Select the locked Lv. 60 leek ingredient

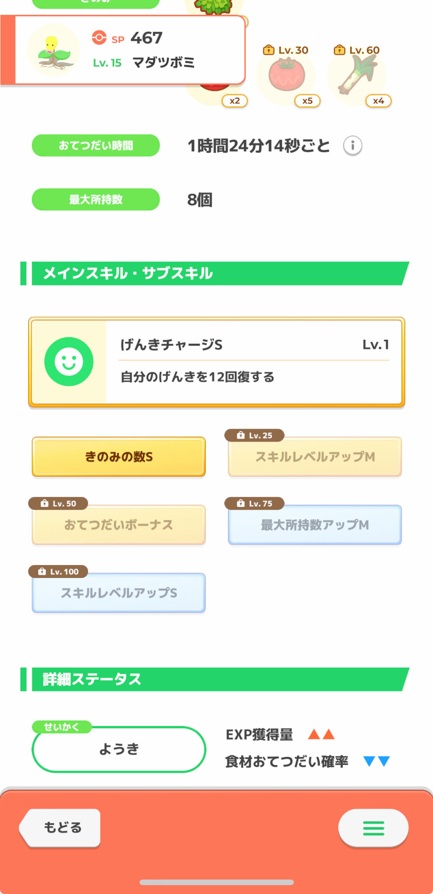click(357, 76)
